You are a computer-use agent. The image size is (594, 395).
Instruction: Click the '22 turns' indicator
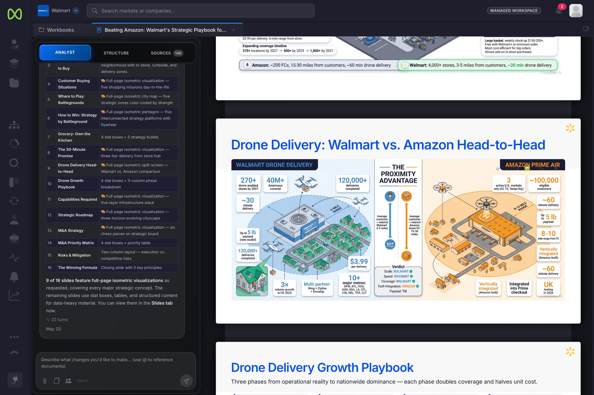57,320
